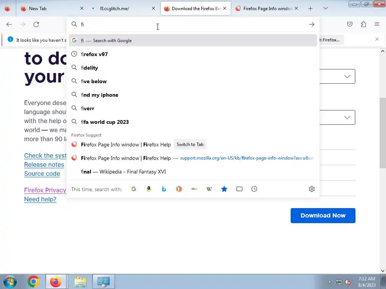Open a new tab with plus button
The height and width of the screenshot is (289, 386).
(311, 9)
